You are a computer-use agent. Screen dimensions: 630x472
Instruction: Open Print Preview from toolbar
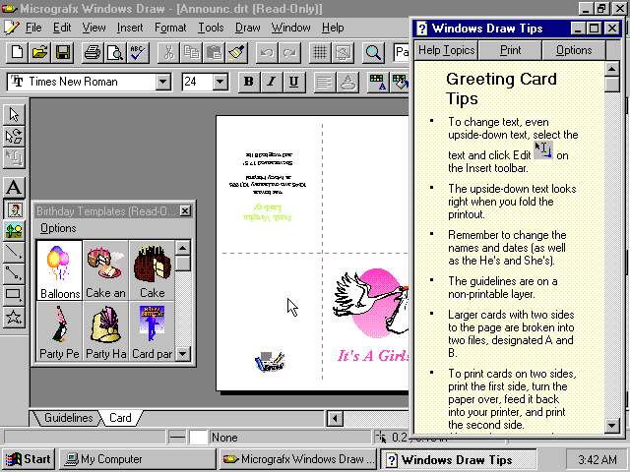[115, 52]
